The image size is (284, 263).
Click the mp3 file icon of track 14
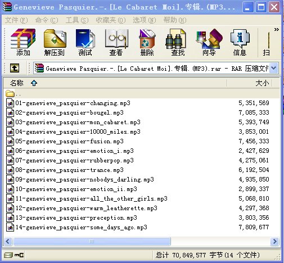pos(10,227)
